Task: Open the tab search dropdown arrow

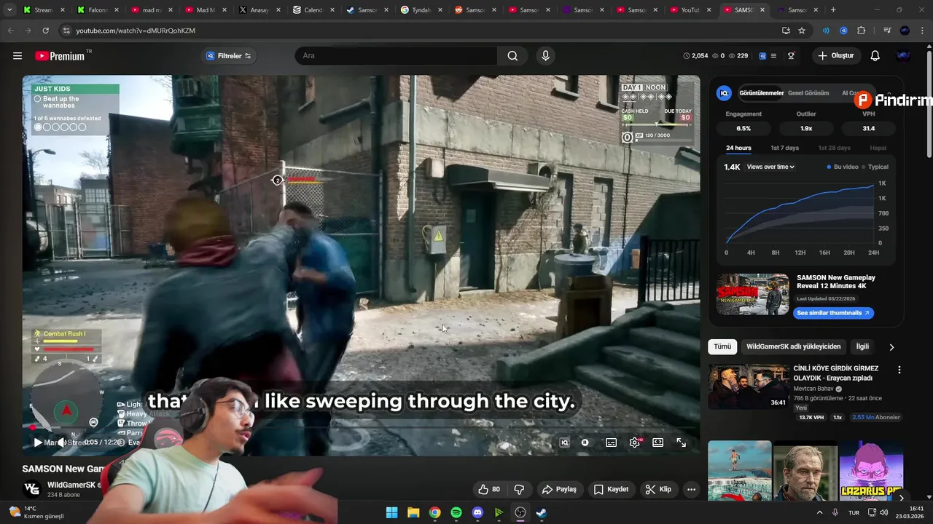Action: pos(9,10)
